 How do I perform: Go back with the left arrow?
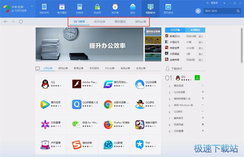pyautogui.click(x=6, y=21)
